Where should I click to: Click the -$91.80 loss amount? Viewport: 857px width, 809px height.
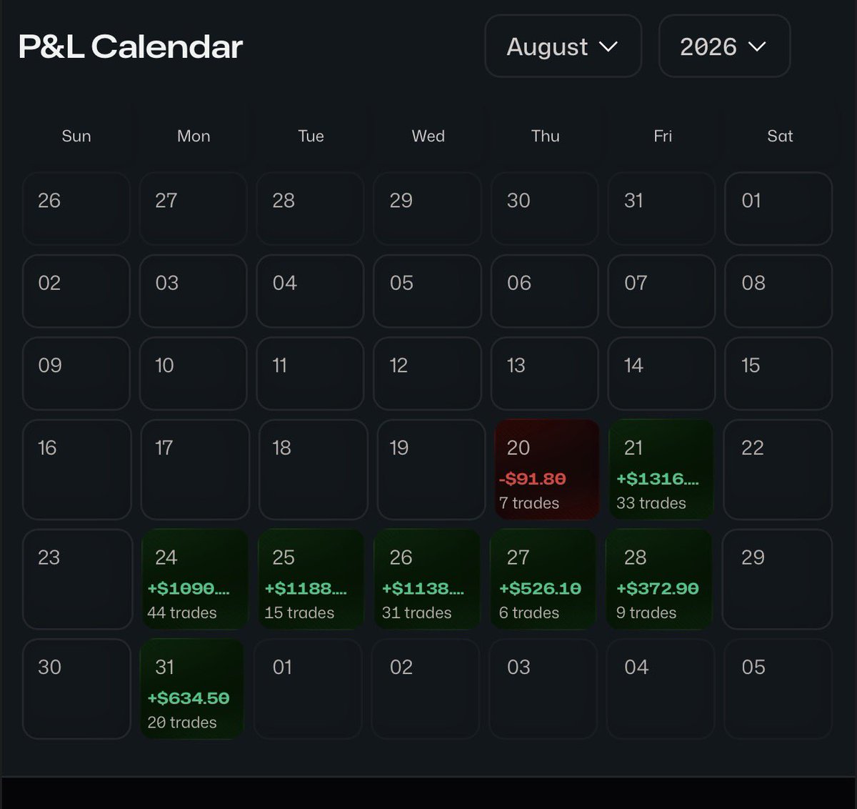(532, 479)
